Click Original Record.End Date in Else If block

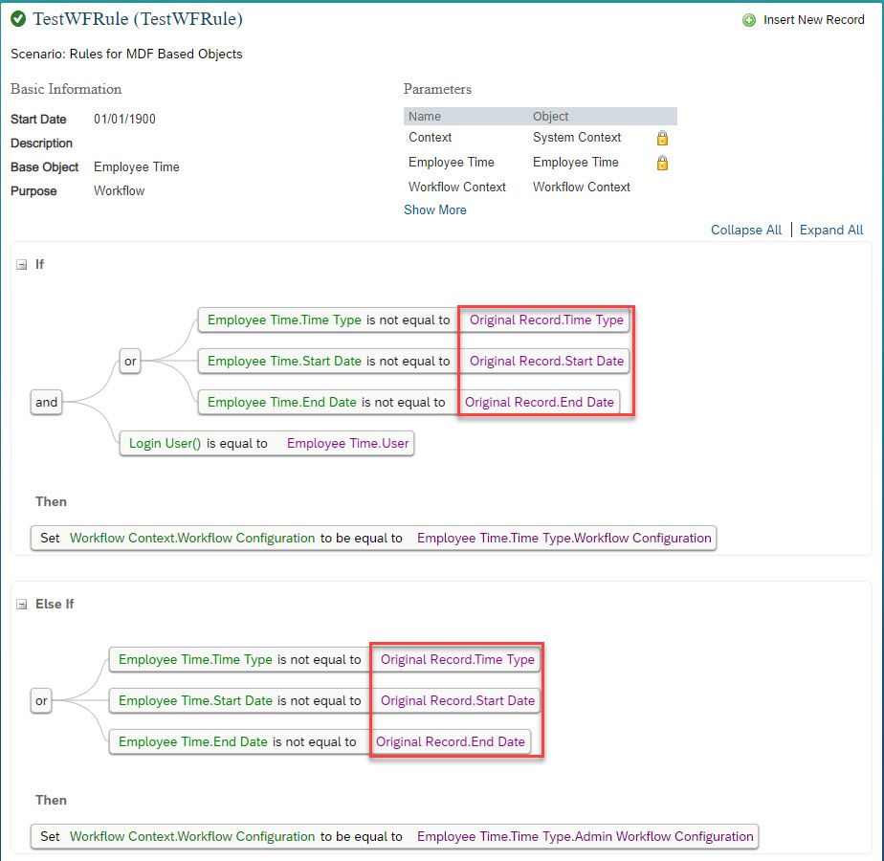[451, 741]
